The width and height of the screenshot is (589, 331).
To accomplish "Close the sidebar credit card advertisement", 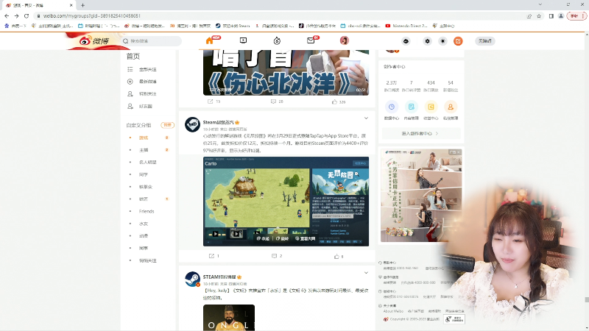I will 459,152.
